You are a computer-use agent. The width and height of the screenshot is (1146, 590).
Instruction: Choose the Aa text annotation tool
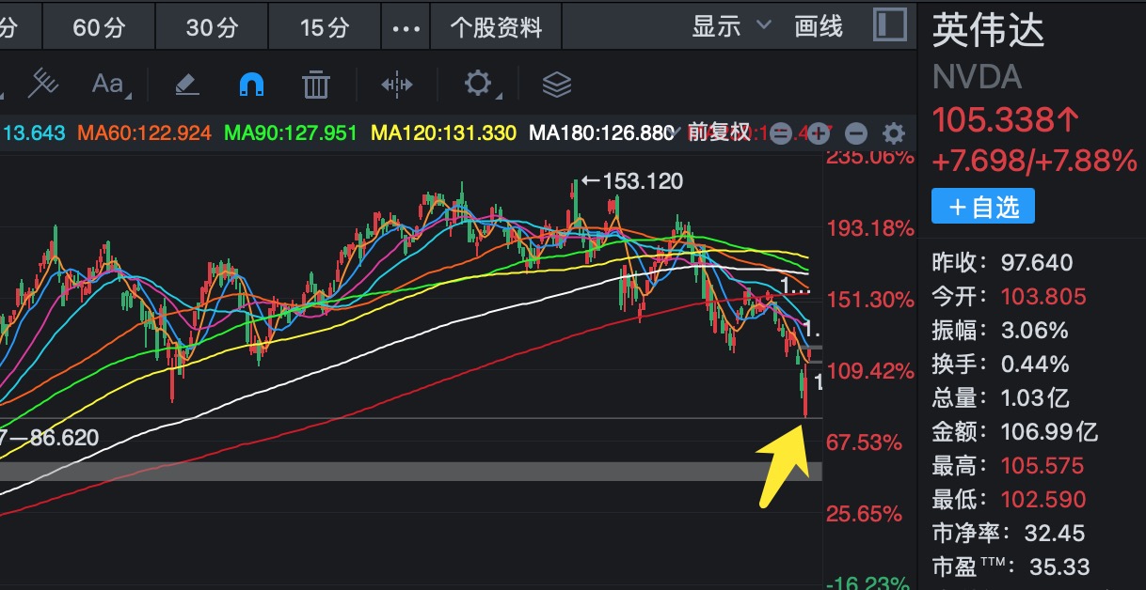click(x=108, y=85)
